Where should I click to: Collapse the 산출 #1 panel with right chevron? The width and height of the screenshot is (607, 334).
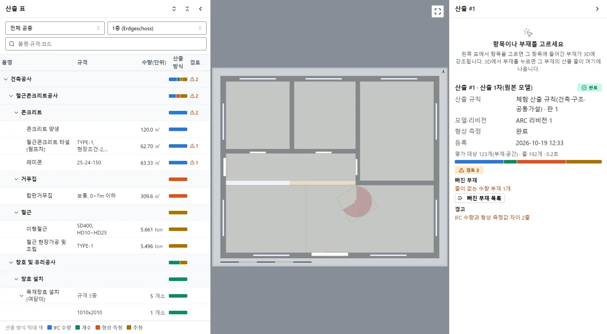pos(597,9)
